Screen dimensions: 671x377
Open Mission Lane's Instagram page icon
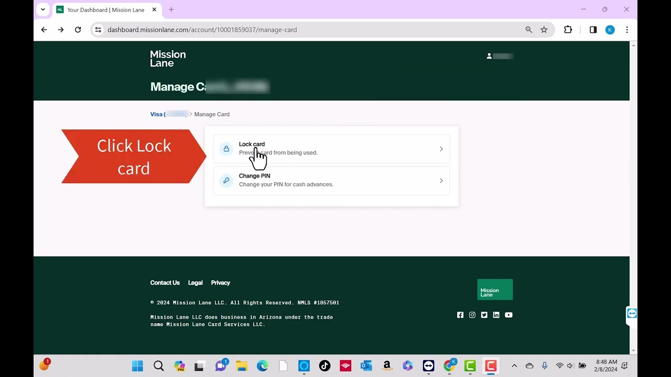[x=472, y=315]
